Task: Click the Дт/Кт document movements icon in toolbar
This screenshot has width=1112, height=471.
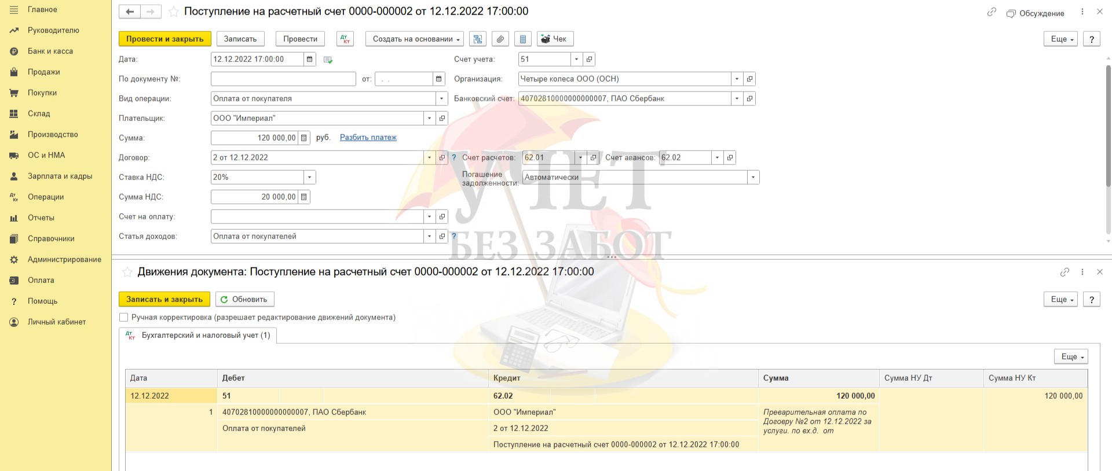Action: [x=345, y=39]
